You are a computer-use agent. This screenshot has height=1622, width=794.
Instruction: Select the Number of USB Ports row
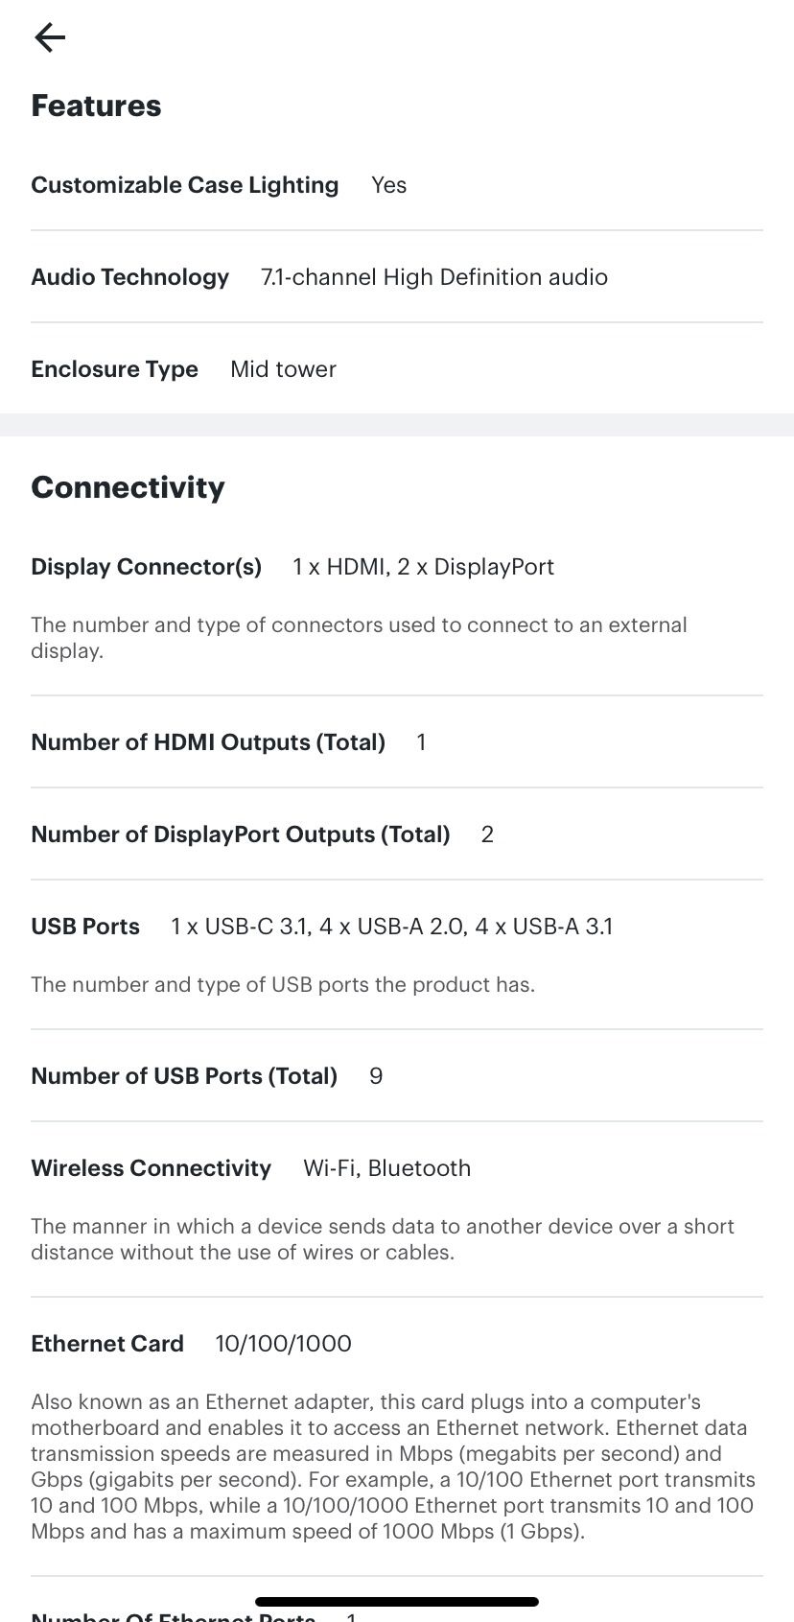184,1076
